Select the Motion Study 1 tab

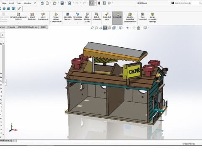click(8, 141)
